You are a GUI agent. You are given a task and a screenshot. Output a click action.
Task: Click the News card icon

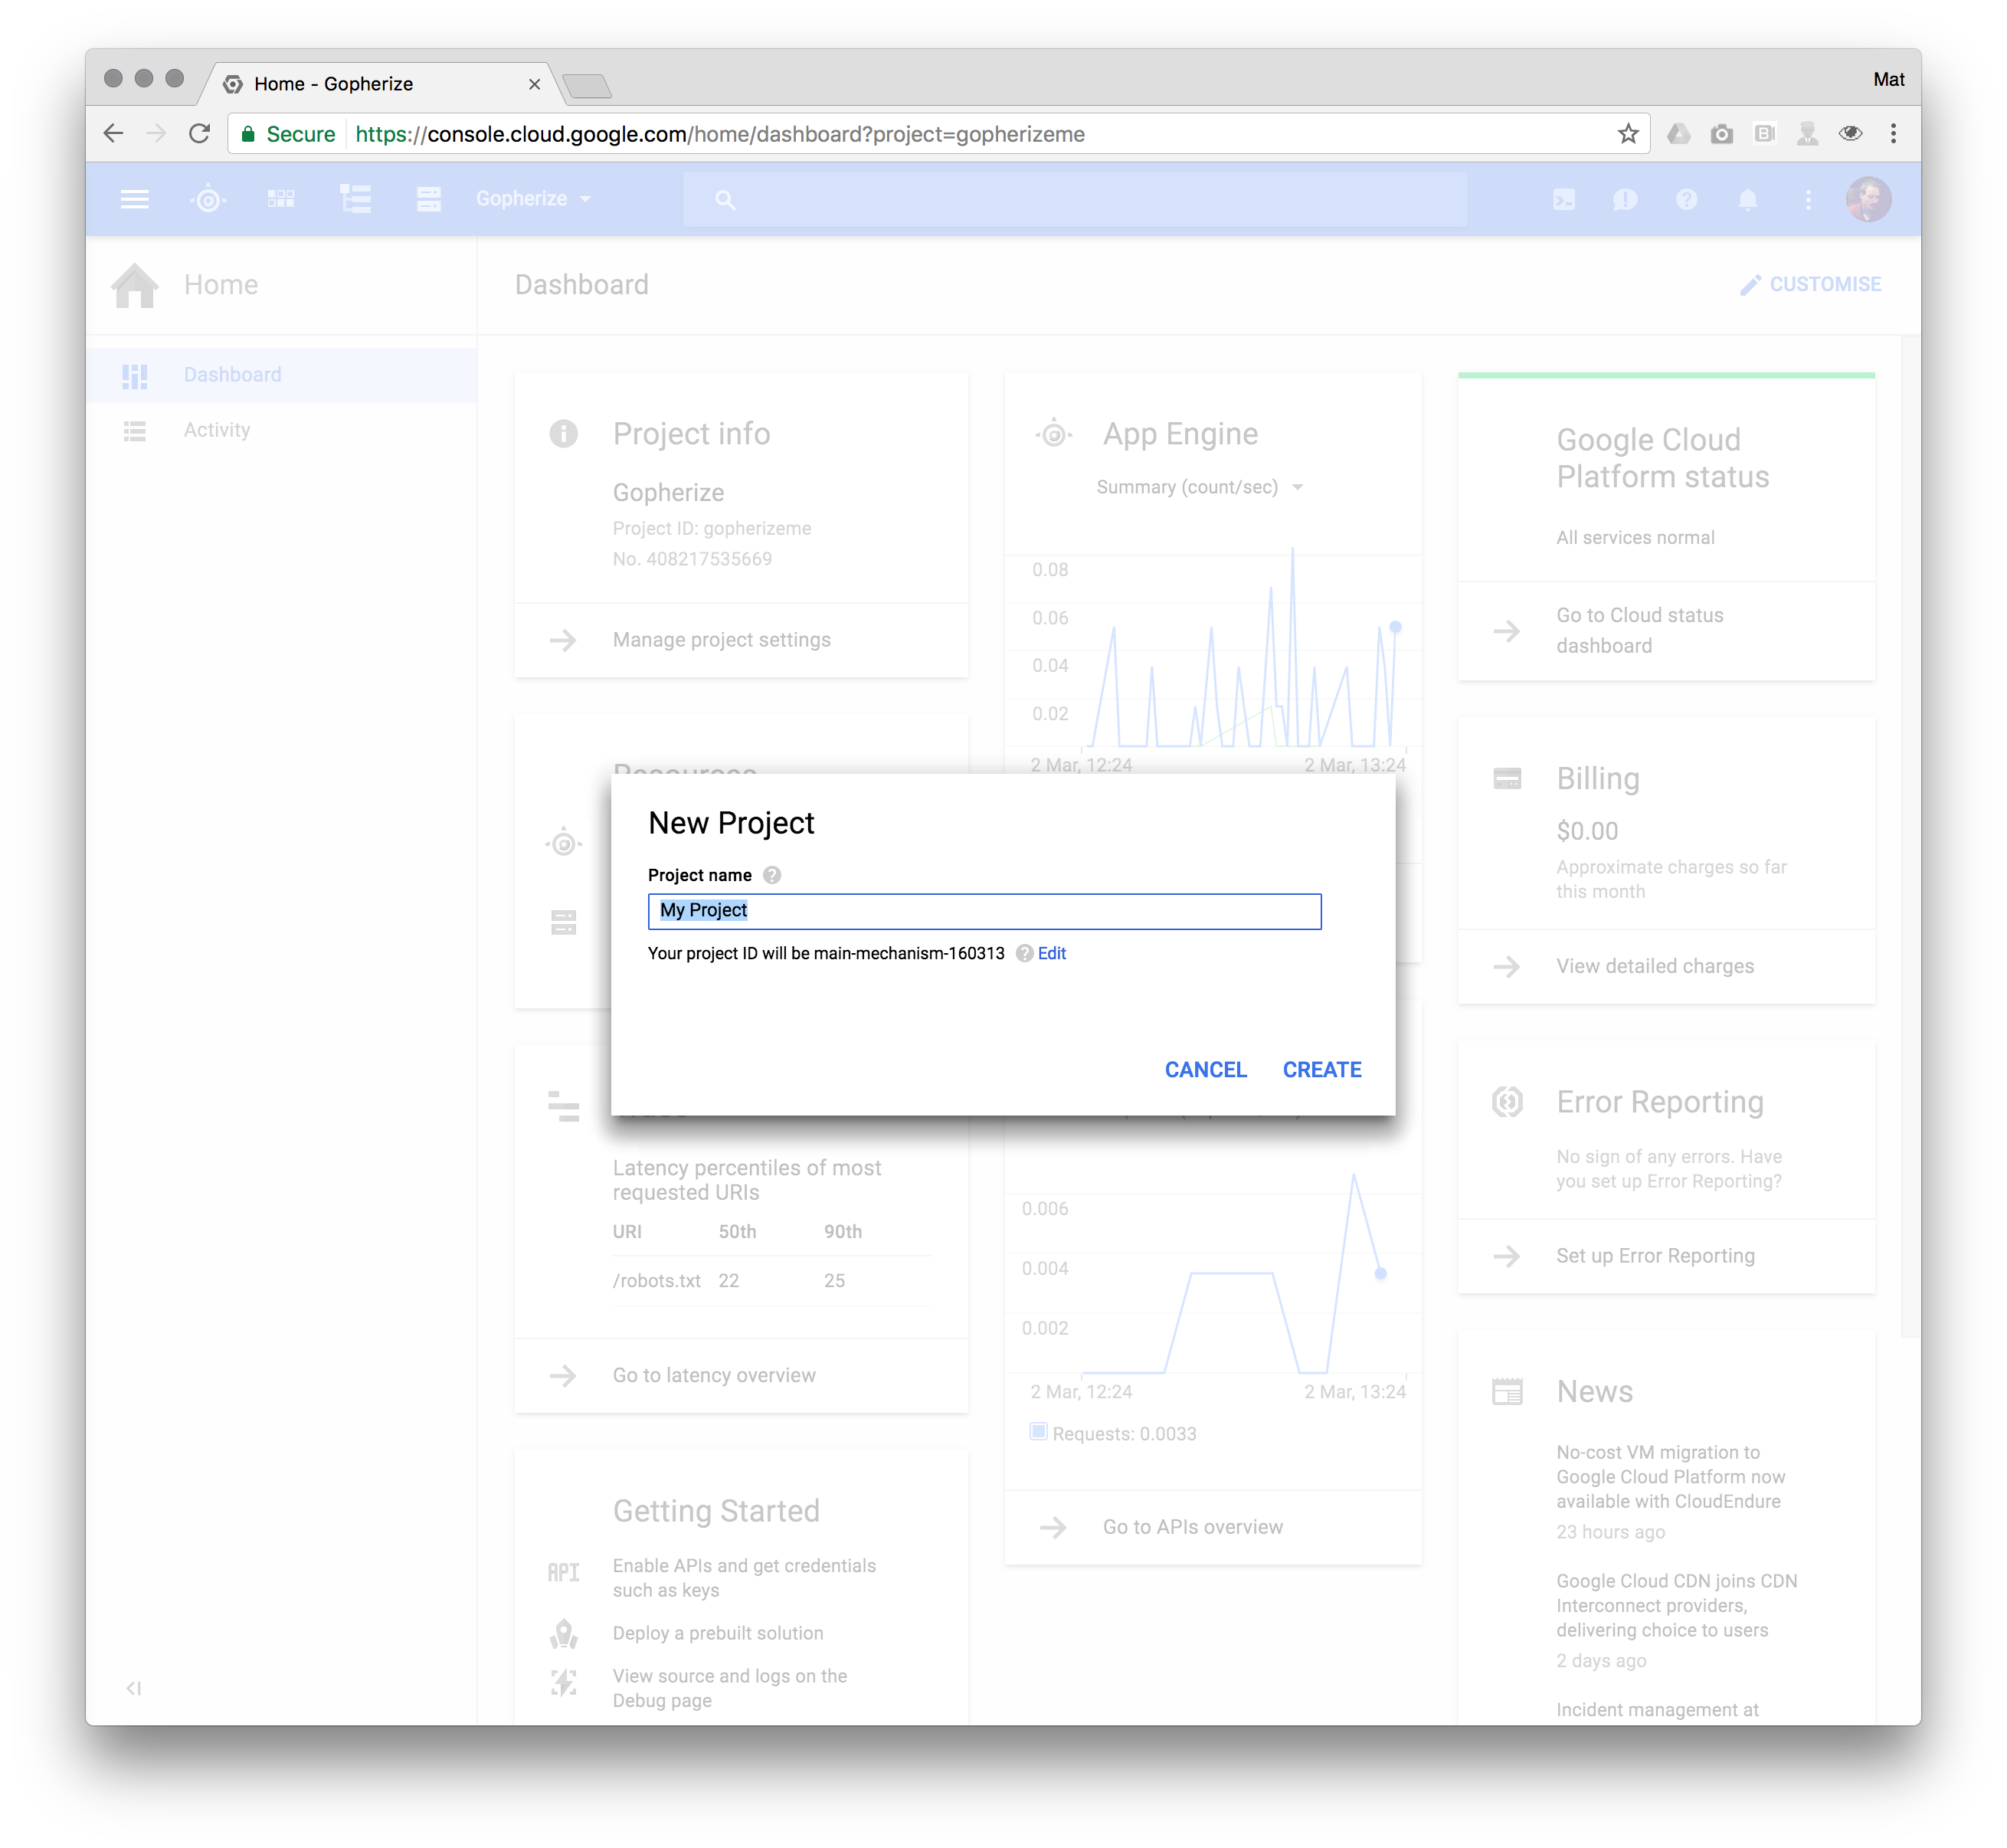[1507, 1391]
